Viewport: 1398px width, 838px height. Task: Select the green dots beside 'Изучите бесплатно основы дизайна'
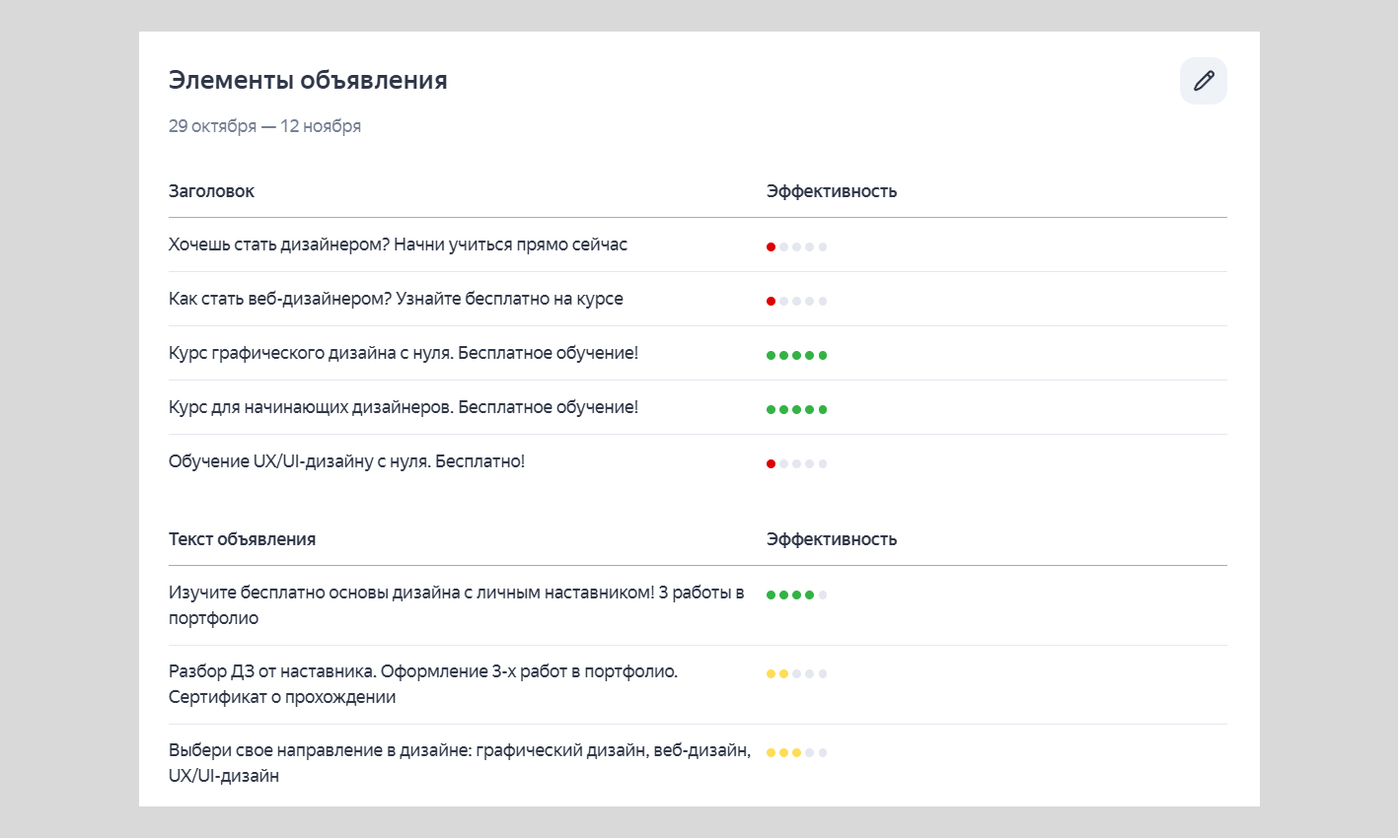(790, 594)
